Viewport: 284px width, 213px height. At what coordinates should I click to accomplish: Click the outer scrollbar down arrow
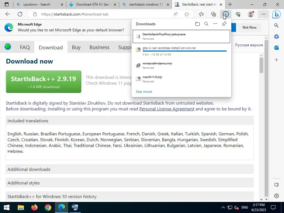coord(266,199)
